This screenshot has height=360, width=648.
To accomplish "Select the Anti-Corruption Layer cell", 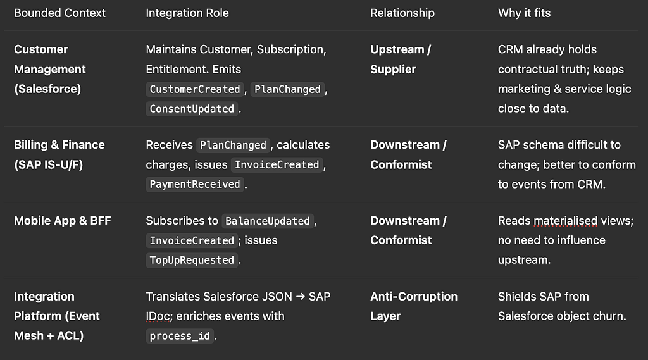I will (x=413, y=306).
